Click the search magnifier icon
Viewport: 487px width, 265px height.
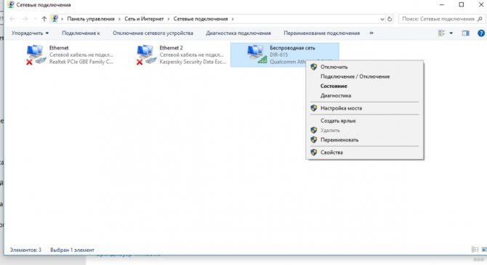pyautogui.click(x=480, y=19)
